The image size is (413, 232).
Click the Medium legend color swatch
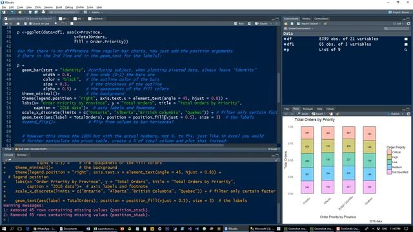(389, 167)
